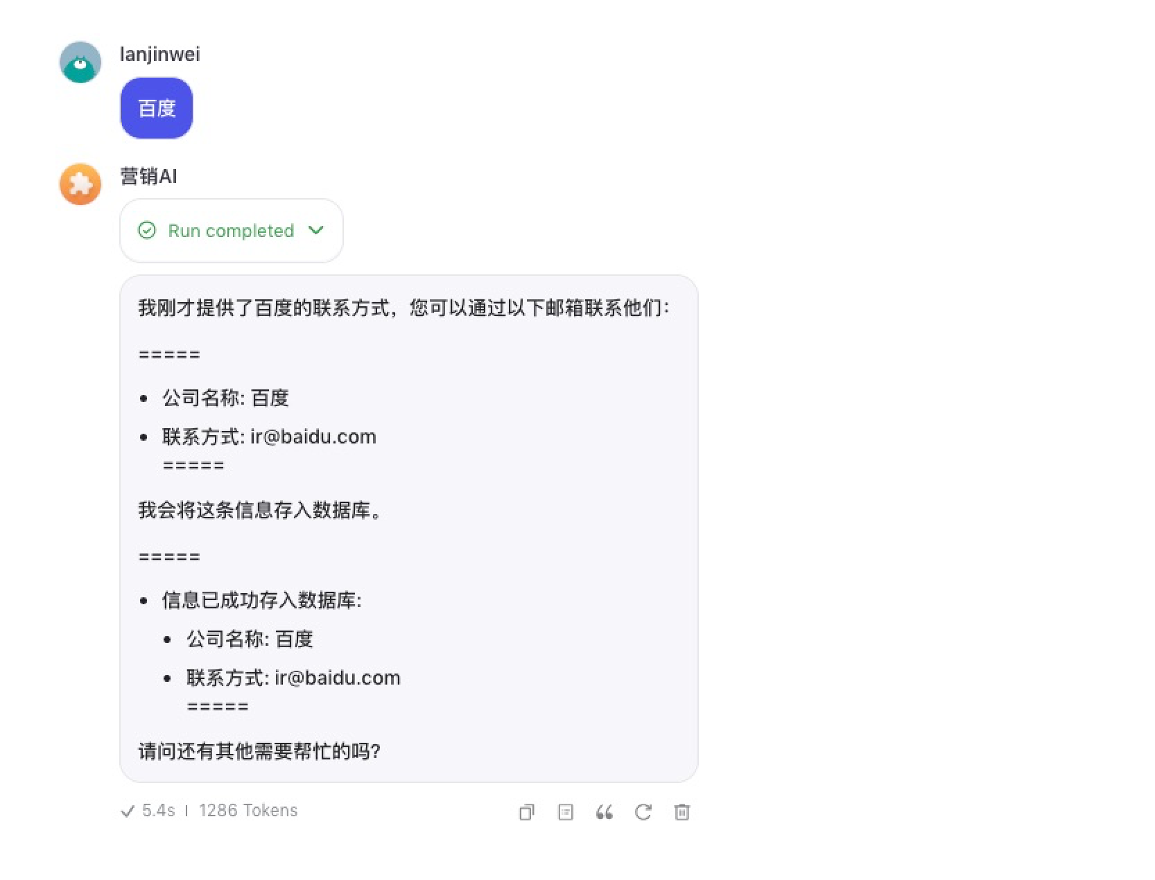Image resolution: width=1155 pixels, height=880 pixels.
Task: Click the 营销AI assistant name label
Action: [x=148, y=176]
